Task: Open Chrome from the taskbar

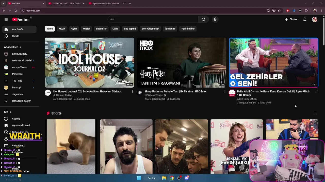Action: click(172, 178)
